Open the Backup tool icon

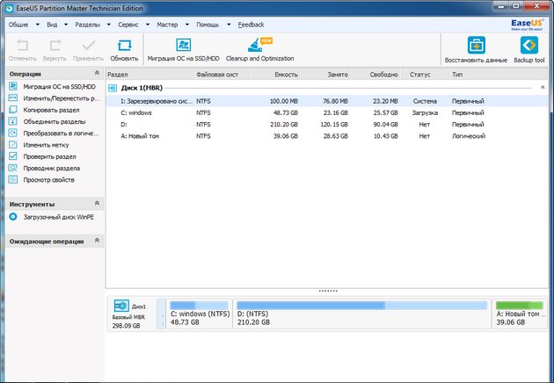tap(528, 45)
